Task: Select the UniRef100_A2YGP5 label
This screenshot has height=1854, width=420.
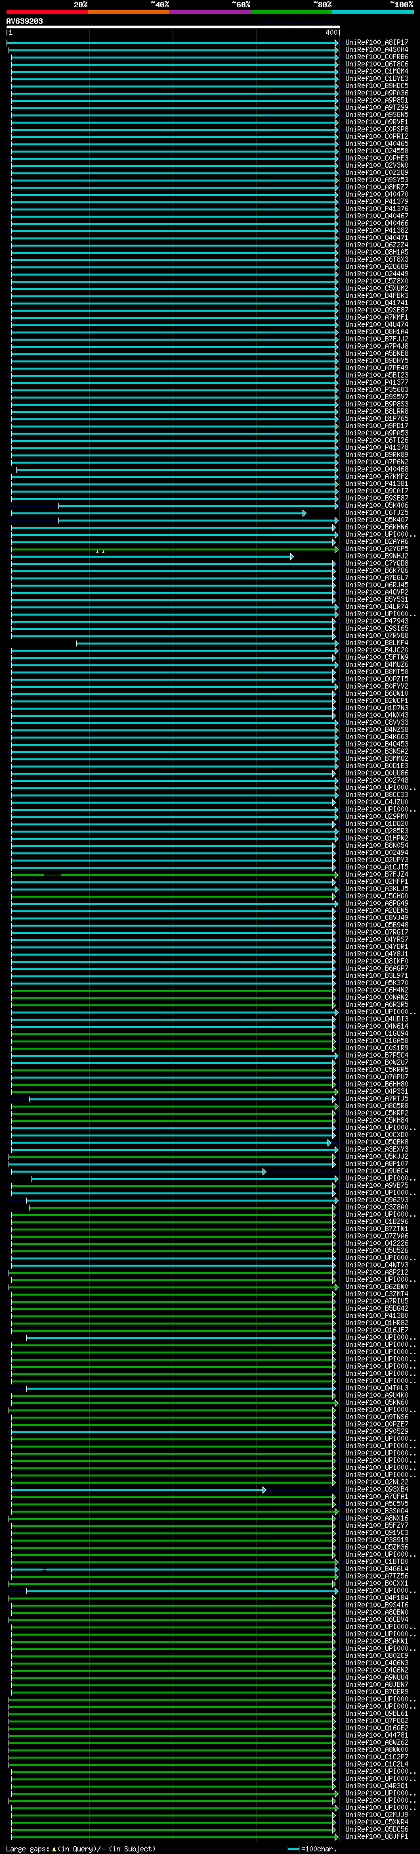Action: point(377,549)
